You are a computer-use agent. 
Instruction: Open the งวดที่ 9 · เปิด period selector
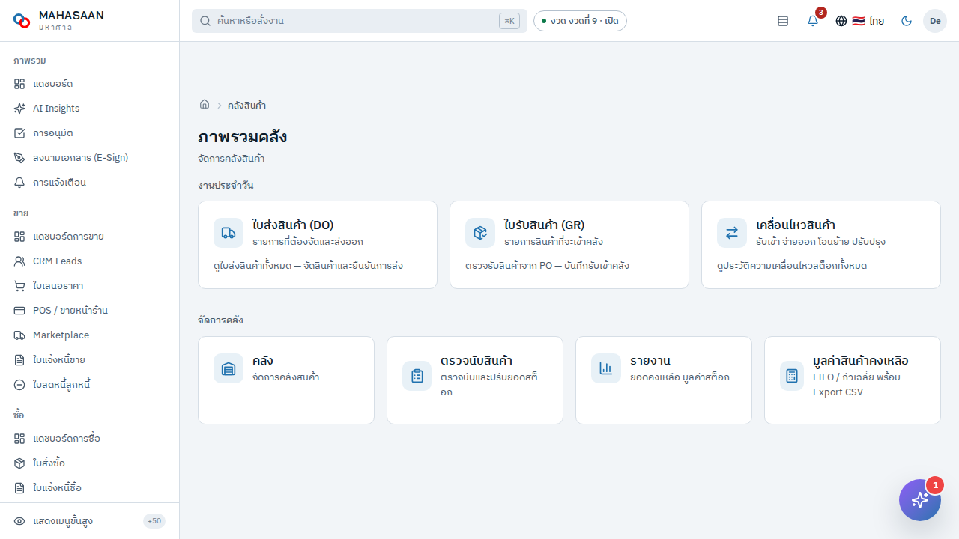click(x=580, y=21)
